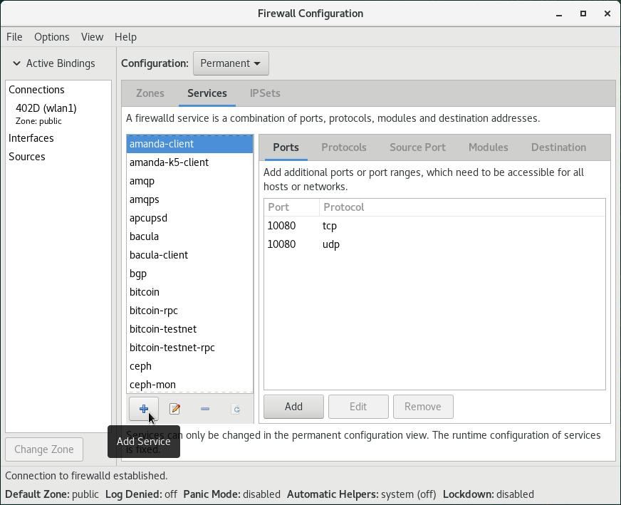This screenshot has height=505, width=621.
Task: Select the bitcoin-testnet service
Action: [x=163, y=329]
